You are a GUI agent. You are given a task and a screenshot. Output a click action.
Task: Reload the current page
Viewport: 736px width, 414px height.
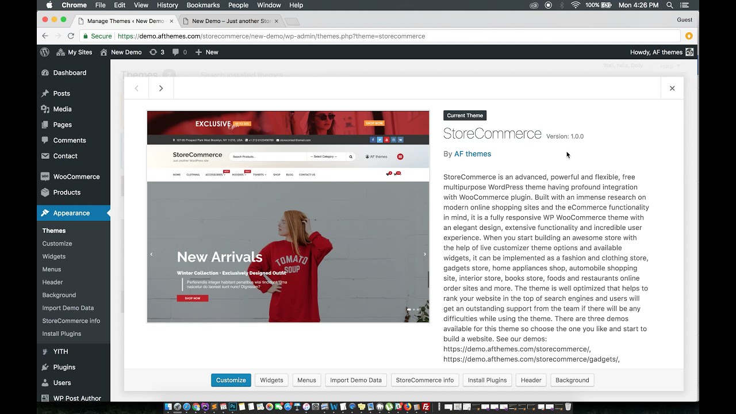click(71, 36)
